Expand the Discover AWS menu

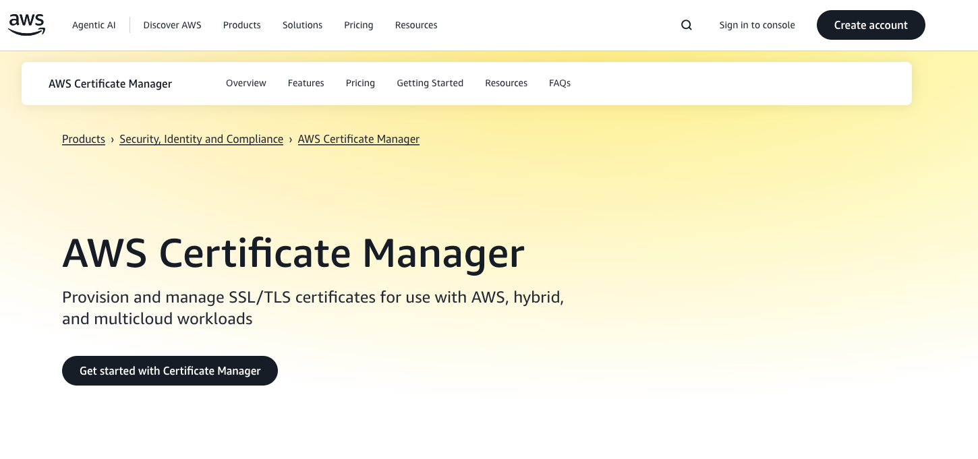[172, 25]
